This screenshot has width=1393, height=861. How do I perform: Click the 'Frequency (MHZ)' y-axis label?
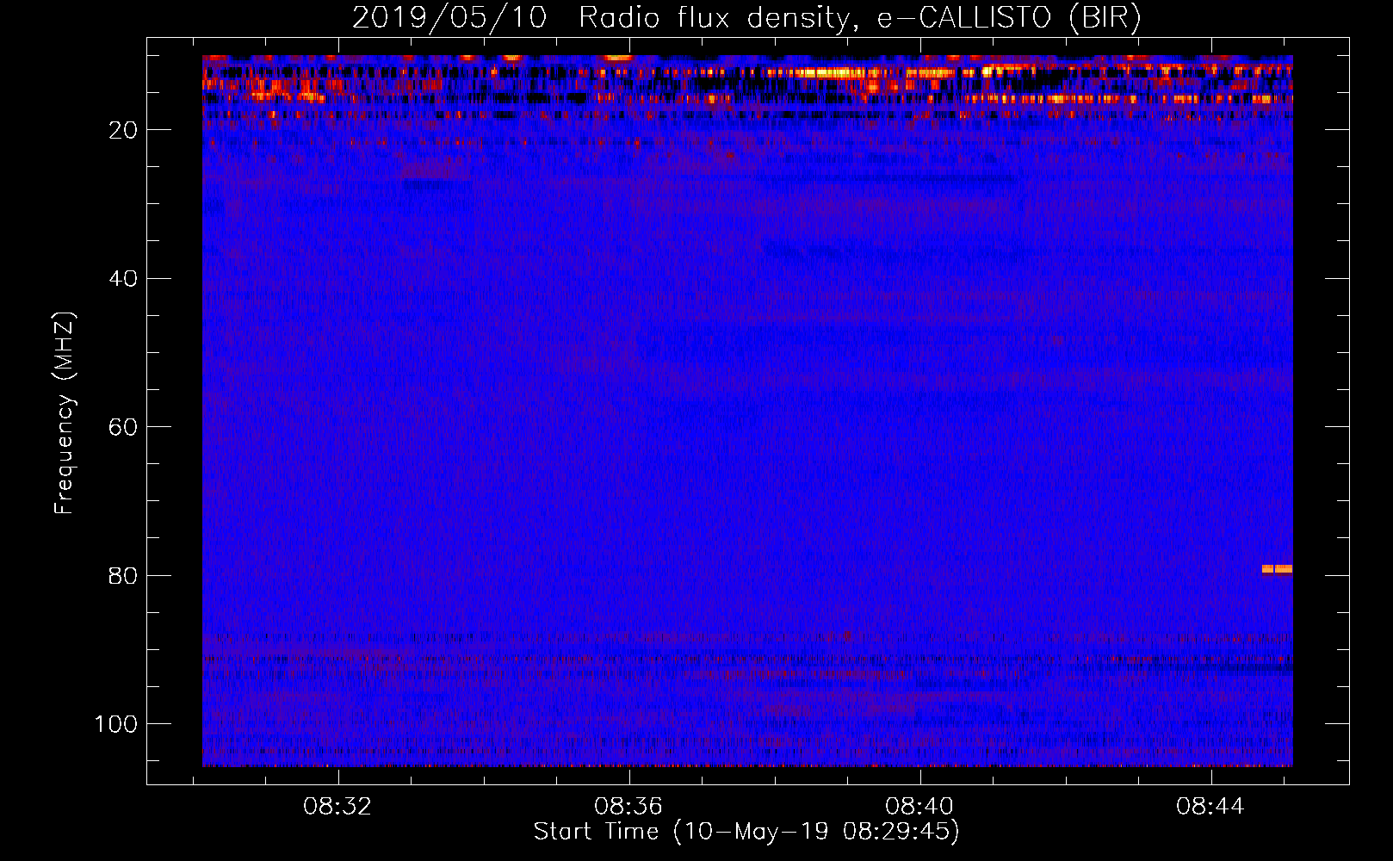point(65,412)
